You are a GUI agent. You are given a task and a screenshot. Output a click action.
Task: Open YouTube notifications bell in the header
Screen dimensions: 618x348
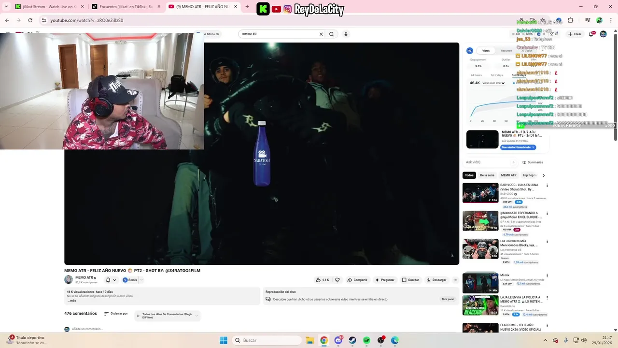(x=591, y=34)
